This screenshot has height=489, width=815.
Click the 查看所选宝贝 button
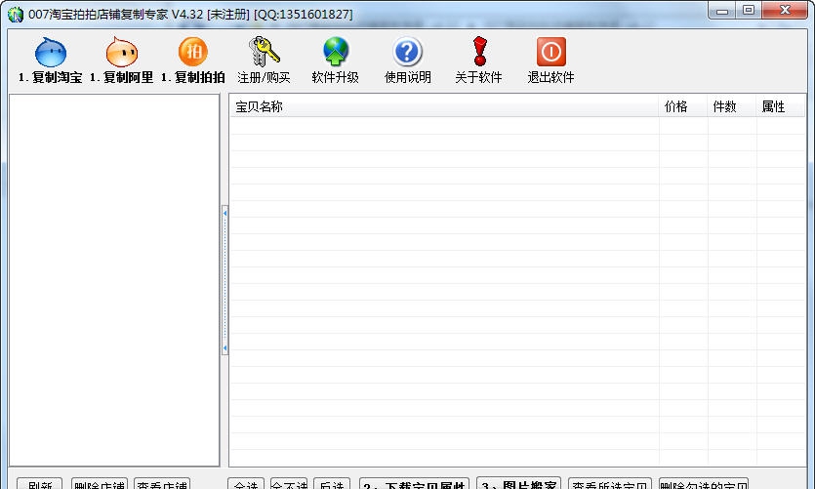(x=610, y=484)
